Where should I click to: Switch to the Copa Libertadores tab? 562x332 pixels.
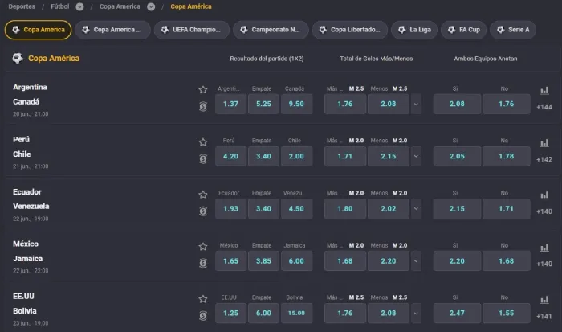point(350,30)
